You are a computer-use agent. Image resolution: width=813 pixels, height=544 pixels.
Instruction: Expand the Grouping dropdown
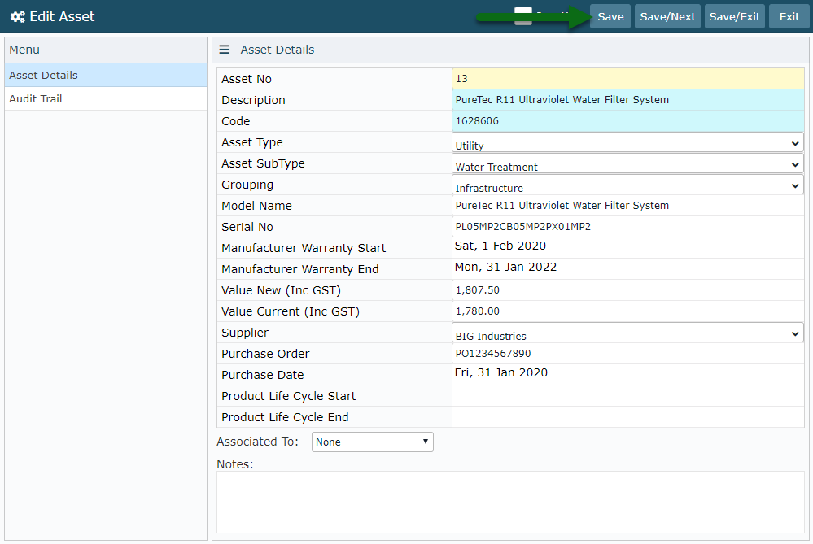click(x=628, y=185)
